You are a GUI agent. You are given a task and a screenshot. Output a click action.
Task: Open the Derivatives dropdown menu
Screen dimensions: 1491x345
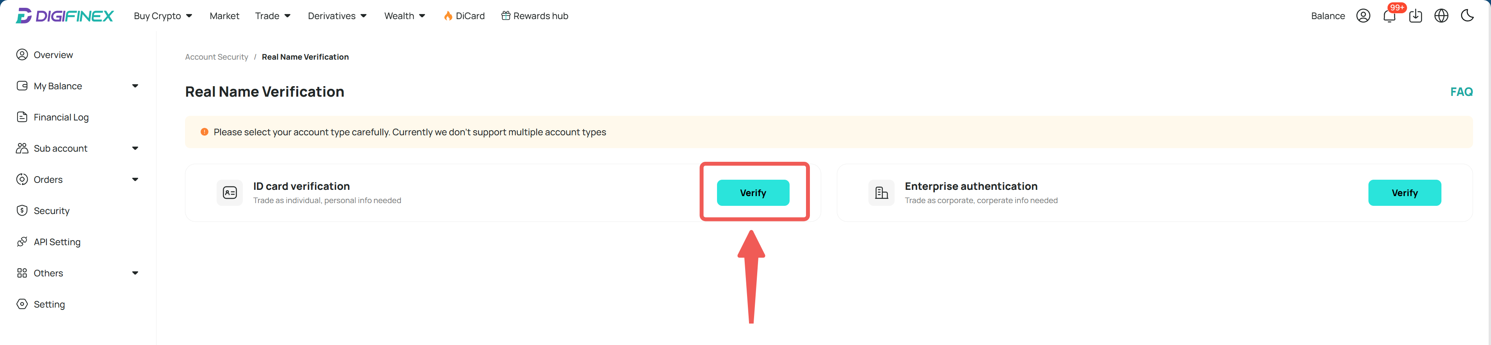click(338, 16)
